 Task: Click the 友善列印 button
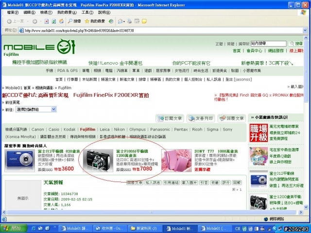click(201, 118)
